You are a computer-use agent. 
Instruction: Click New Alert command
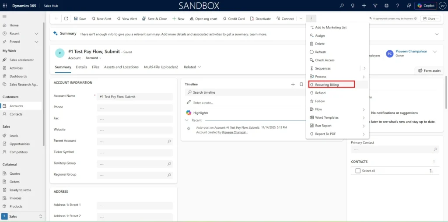coord(101,18)
